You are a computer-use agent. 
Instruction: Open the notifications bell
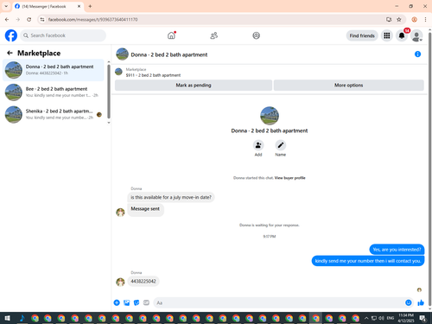click(402, 35)
